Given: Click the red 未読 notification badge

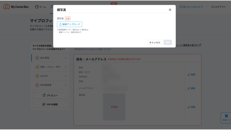Looking at the screenshot, I should (114, 3).
